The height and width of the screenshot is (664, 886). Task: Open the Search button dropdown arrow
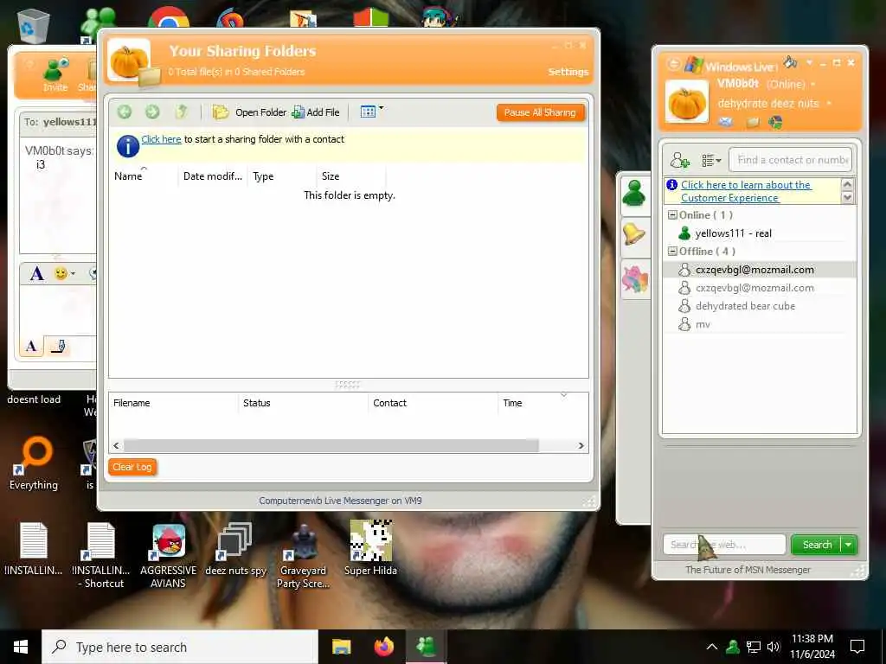coord(849,545)
